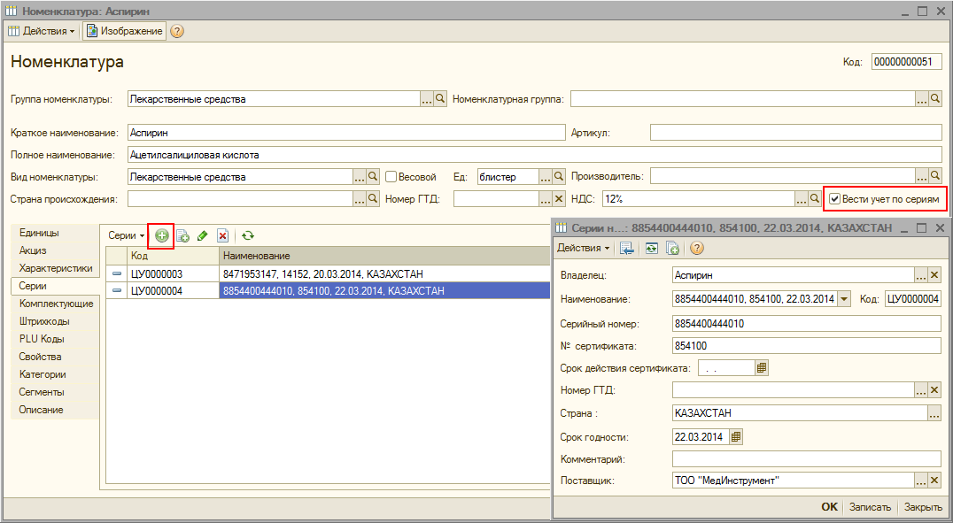Click into the Комментарий input field
Screen dimensions: 953x523
point(805,458)
